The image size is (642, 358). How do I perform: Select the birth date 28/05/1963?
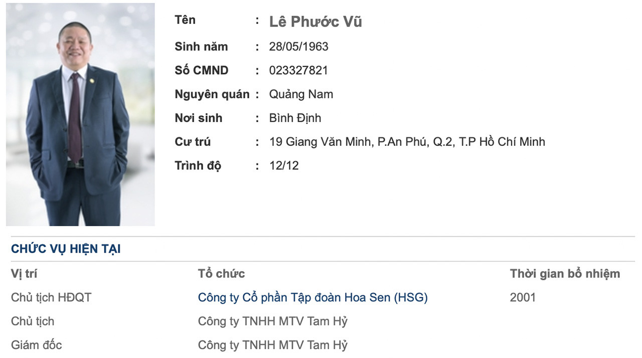(x=298, y=47)
